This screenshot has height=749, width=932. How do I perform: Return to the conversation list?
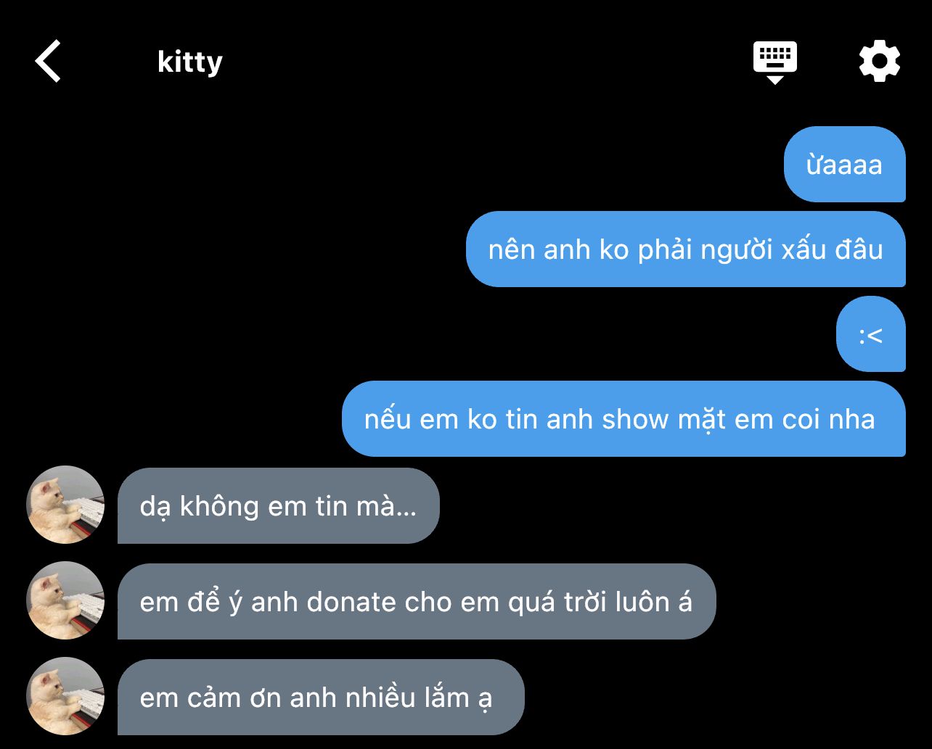point(48,62)
